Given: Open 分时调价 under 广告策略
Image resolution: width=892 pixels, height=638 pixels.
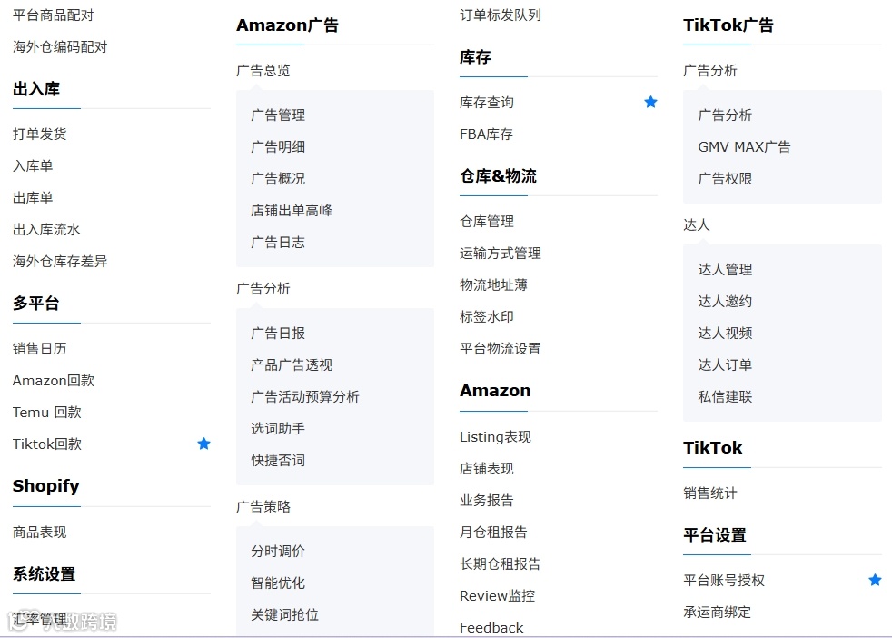Looking at the screenshot, I should click(278, 551).
